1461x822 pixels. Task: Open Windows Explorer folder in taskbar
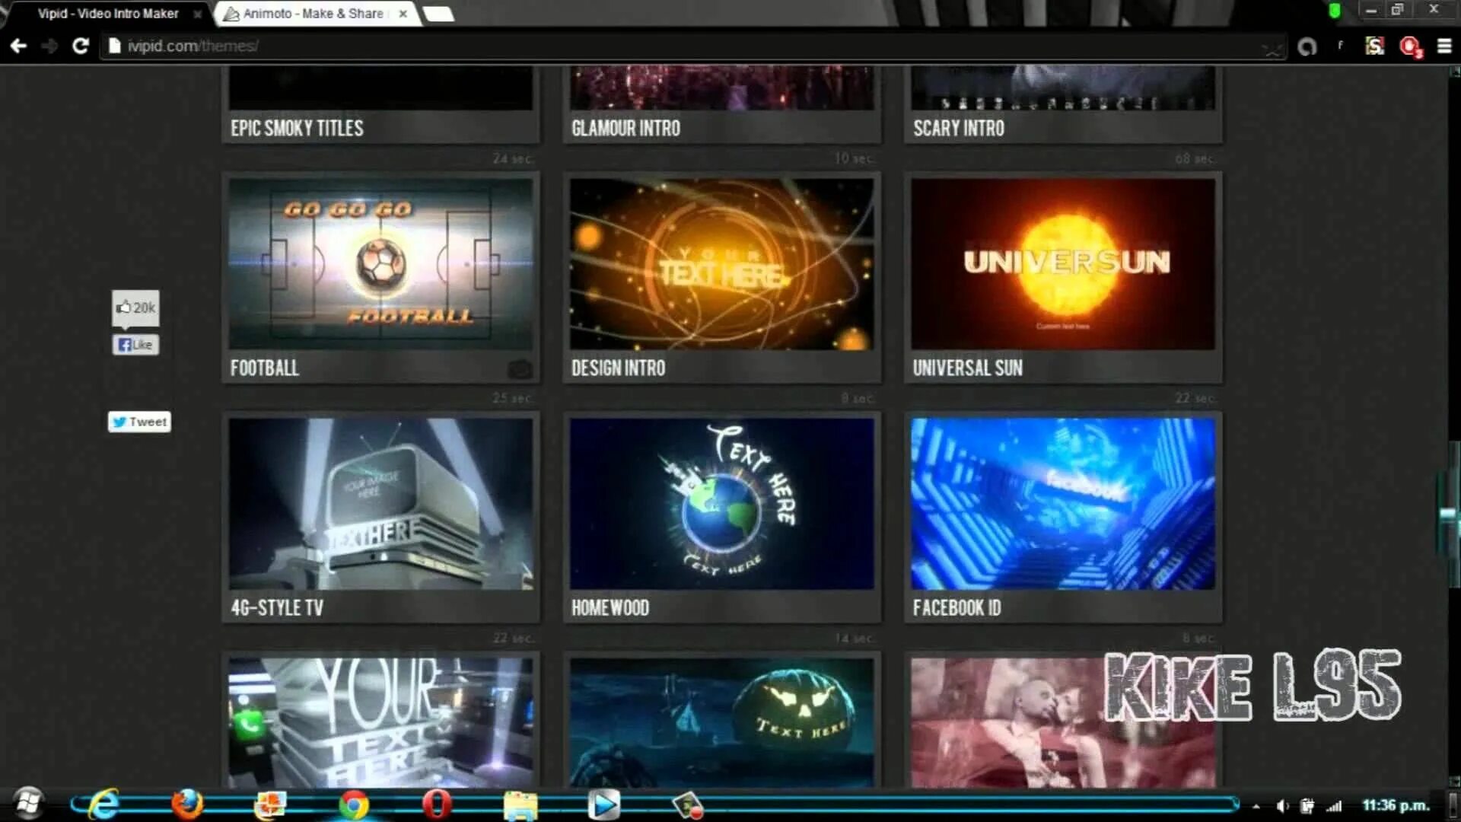(x=520, y=805)
